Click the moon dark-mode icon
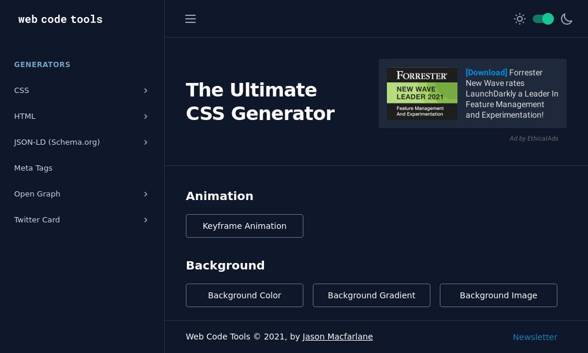The width and height of the screenshot is (588, 353). click(567, 19)
